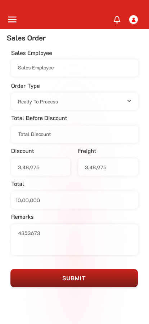Viewport: 149px width, 324px height.
Task: Click the Discount label text
Action: (23, 151)
